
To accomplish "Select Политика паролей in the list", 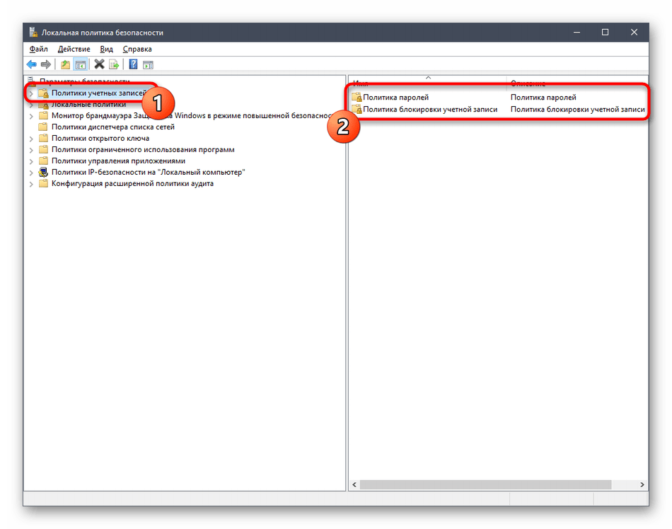I will pos(395,98).
